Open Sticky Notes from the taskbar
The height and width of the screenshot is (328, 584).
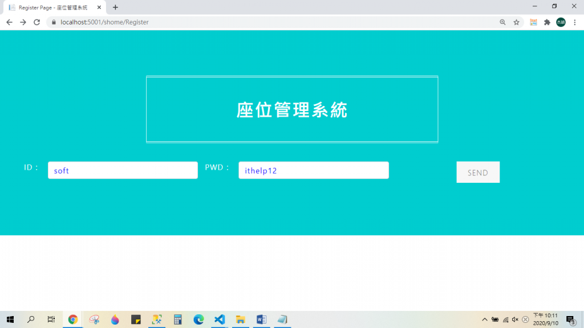click(x=136, y=319)
